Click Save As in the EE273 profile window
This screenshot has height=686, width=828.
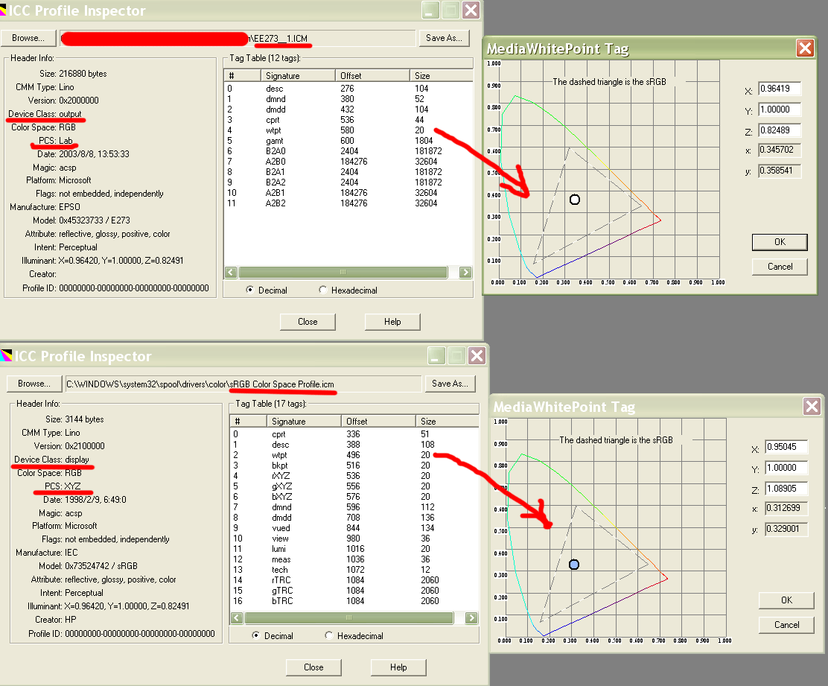pos(444,38)
